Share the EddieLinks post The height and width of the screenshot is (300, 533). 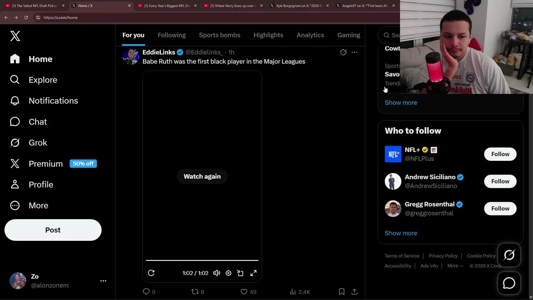[x=354, y=292]
